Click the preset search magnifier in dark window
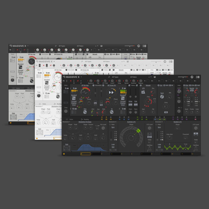Viewport: 209px width, 209px height. [x=109, y=77]
